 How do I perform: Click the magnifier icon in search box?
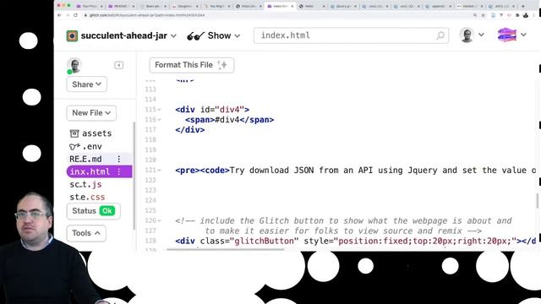440,35
